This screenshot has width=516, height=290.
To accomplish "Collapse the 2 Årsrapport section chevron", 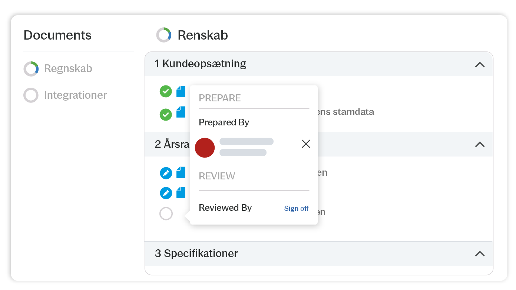I will 480,144.
